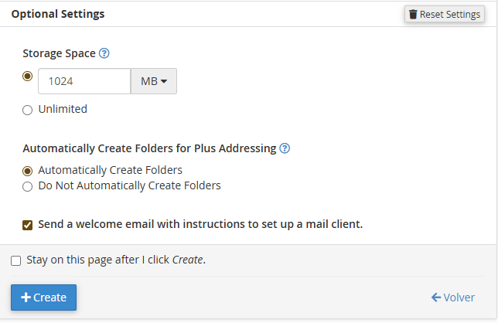Choose Automatically Create Folders option

pyautogui.click(x=28, y=171)
